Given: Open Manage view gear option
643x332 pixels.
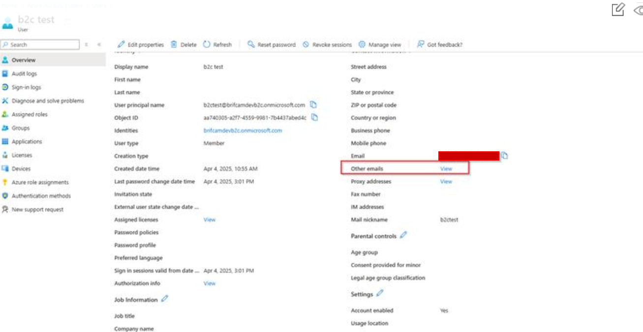Looking at the screenshot, I should pos(380,45).
